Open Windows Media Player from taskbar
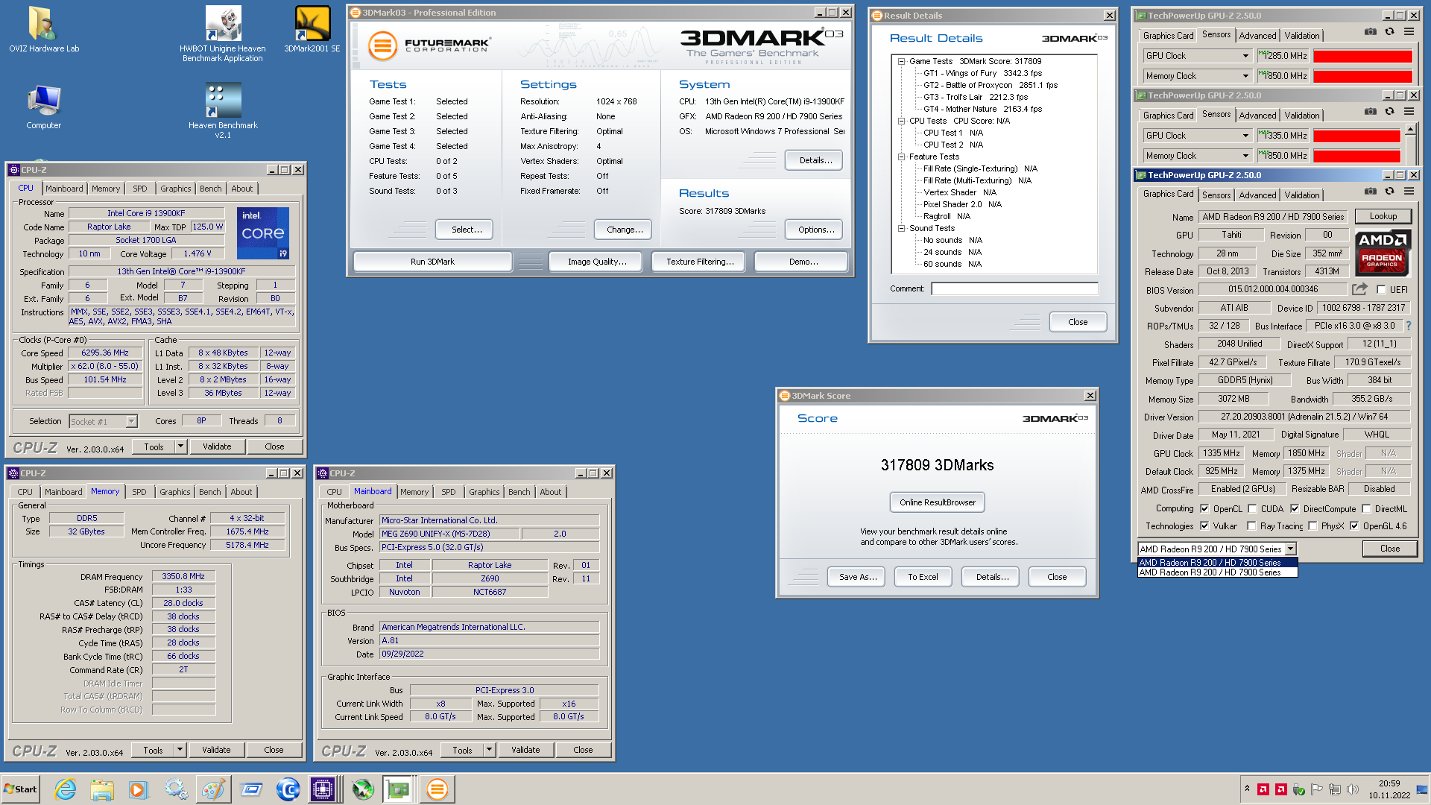This screenshot has height=805, width=1431. tap(139, 789)
